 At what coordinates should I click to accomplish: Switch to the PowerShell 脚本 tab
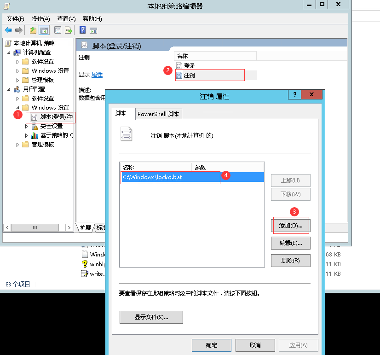(x=158, y=114)
